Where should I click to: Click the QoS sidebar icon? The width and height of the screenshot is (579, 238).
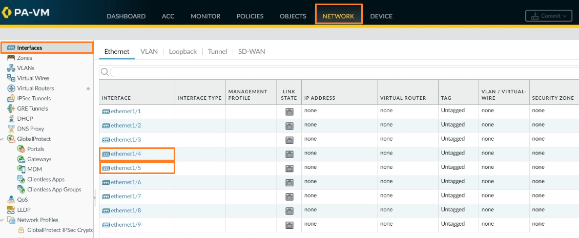tap(11, 200)
